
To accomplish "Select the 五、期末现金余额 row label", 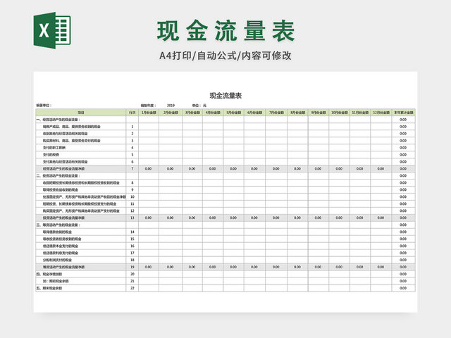I will (49, 288).
